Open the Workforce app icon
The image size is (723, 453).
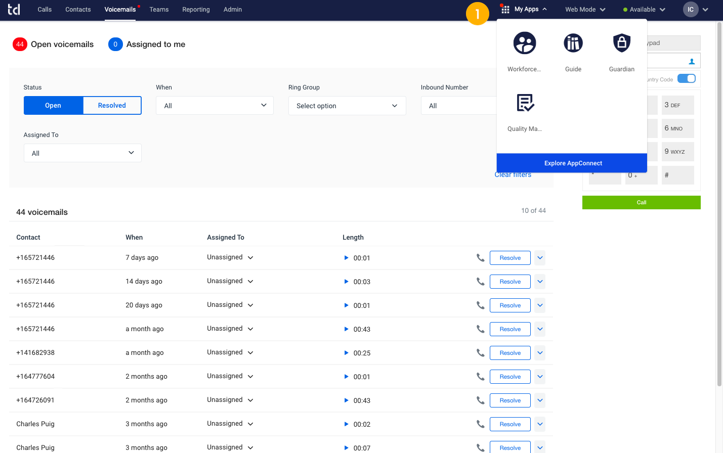(525, 43)
